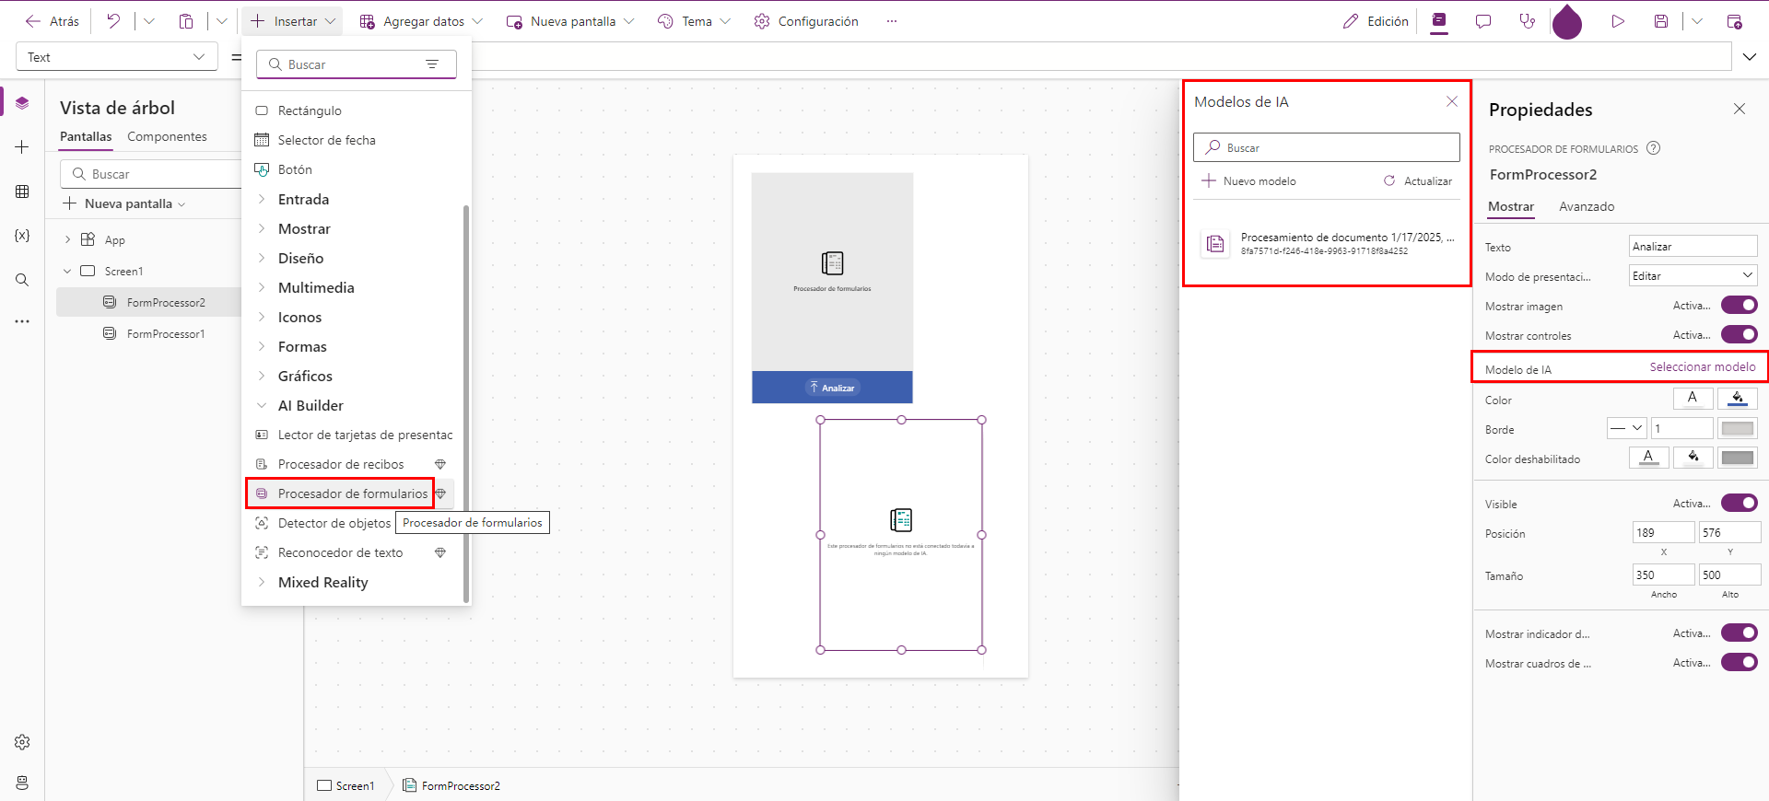Image resolution: width=1769 pixels, height=801 pixels.
Task: Open the data table icon in the left sidebar
Action: (x=22, y=192)
